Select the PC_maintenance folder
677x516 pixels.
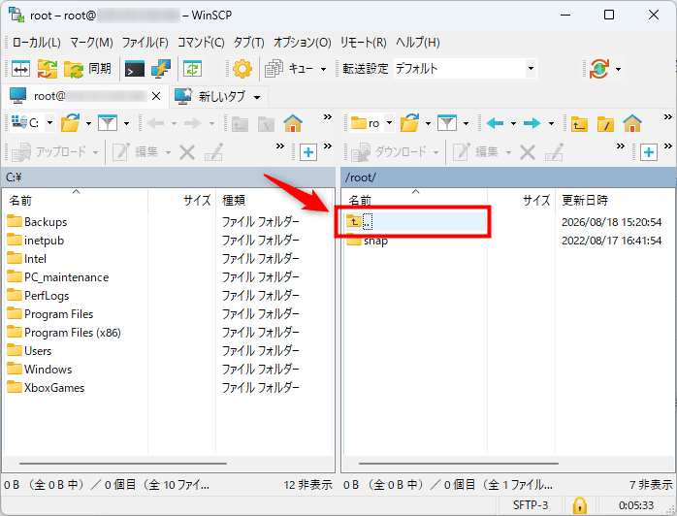[58, 277]
